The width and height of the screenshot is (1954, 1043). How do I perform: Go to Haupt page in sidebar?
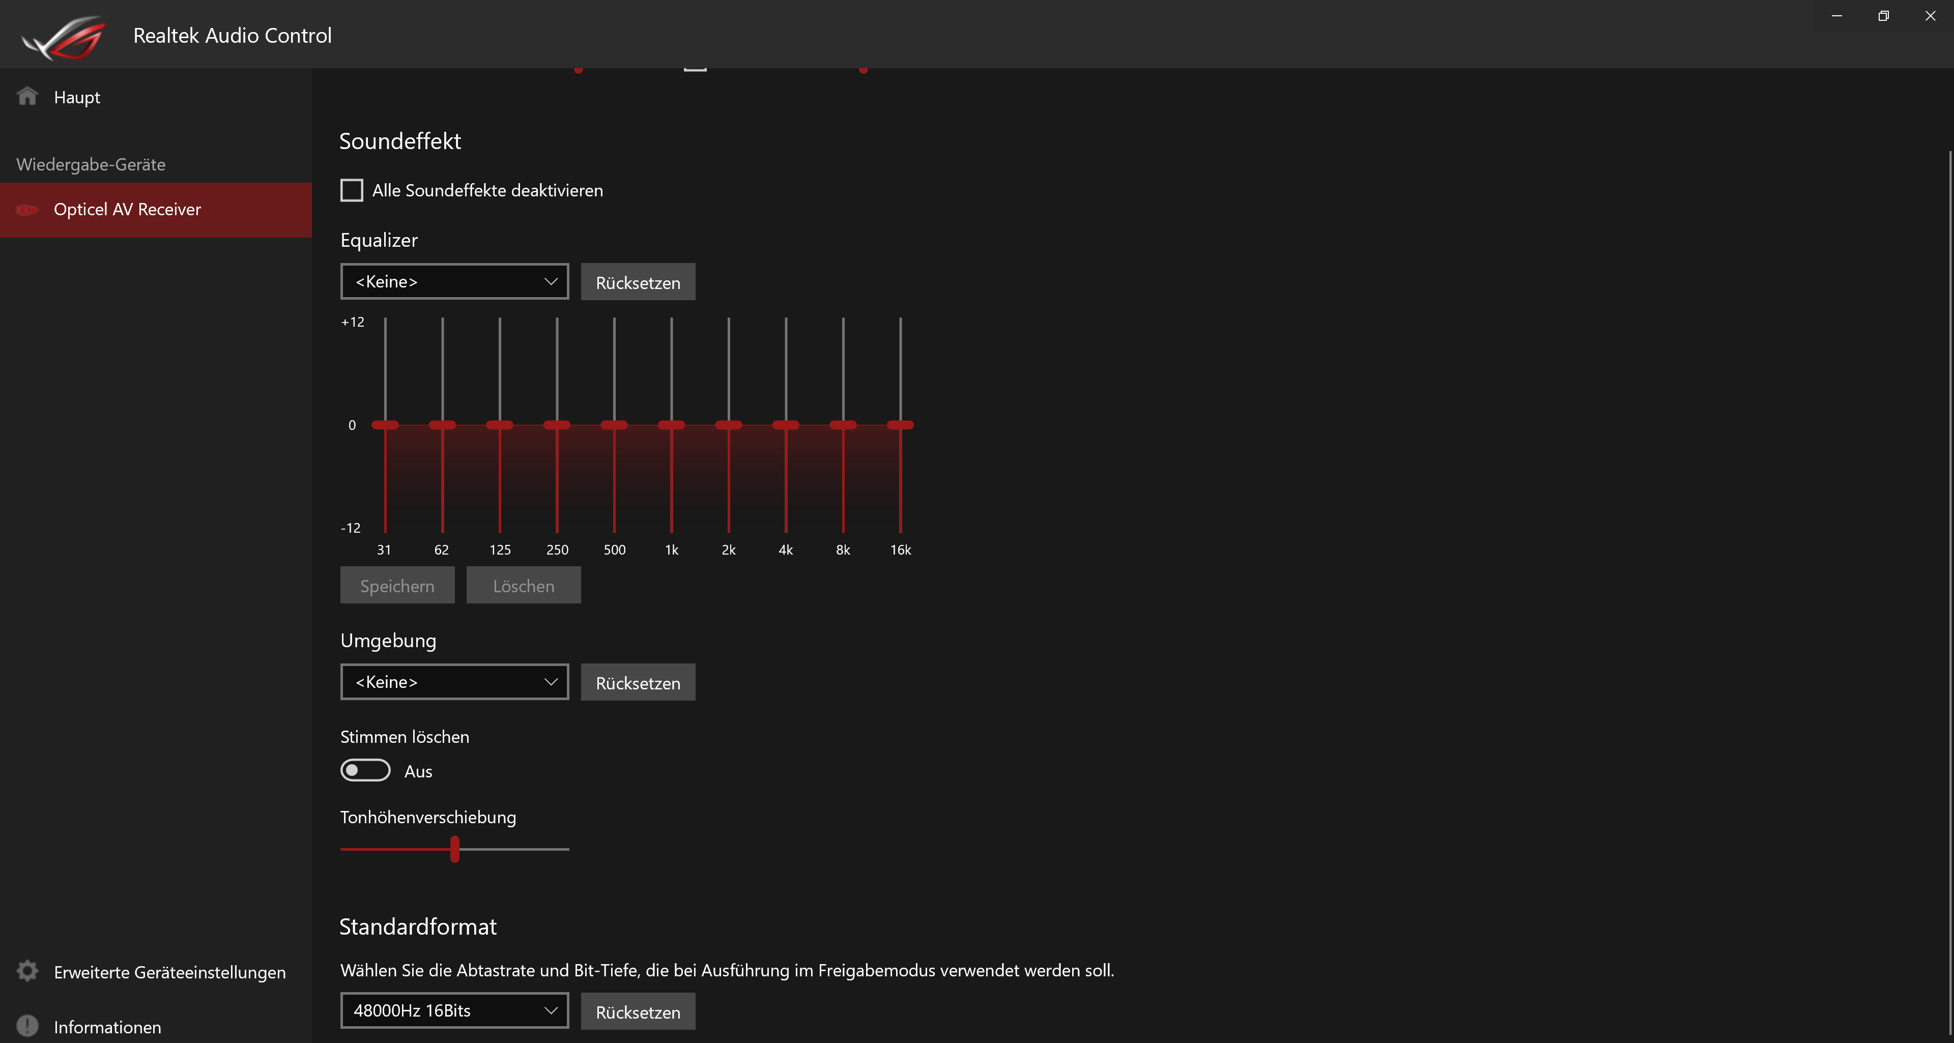[x=77, y=97]
